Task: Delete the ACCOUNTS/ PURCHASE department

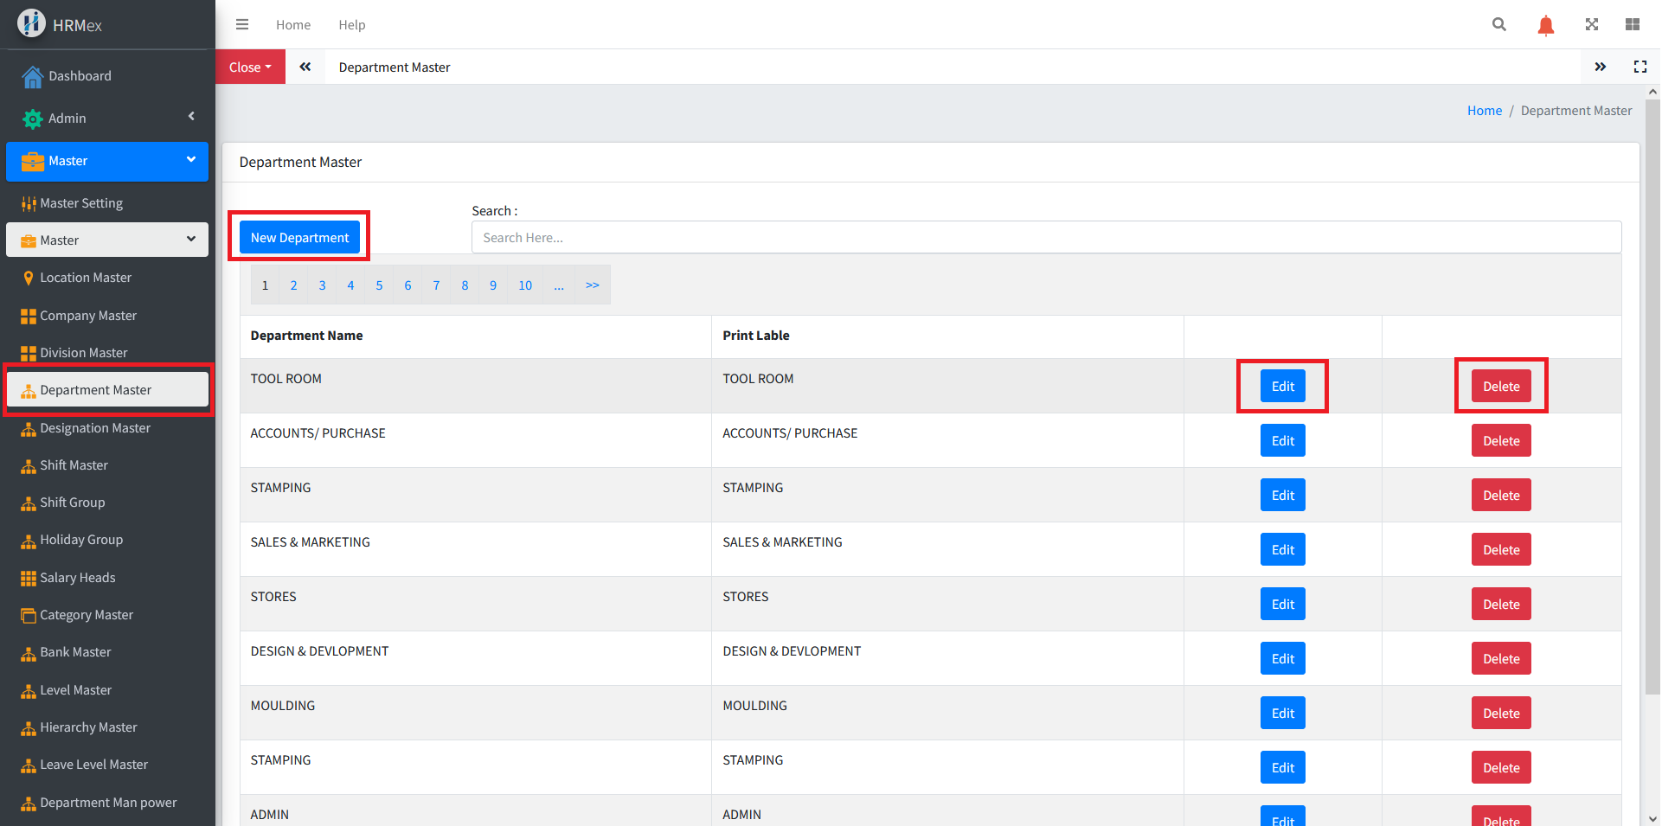Action: [1501, 441]
